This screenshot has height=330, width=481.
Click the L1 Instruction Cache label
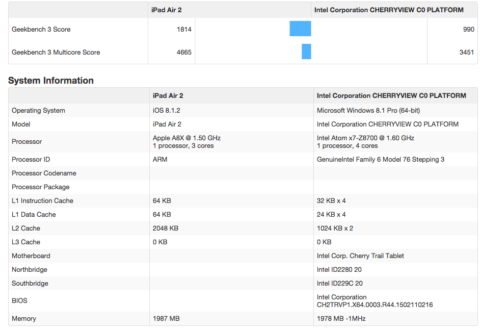coord(43,201)
